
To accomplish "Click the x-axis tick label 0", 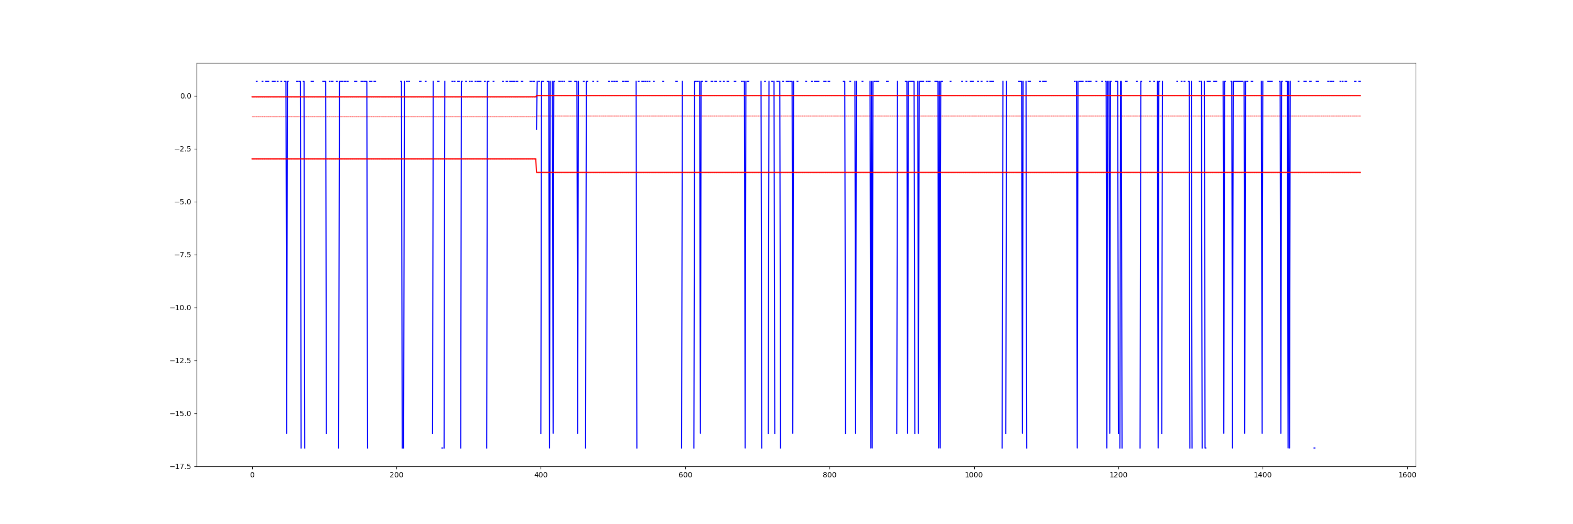I will coord(252,475).
